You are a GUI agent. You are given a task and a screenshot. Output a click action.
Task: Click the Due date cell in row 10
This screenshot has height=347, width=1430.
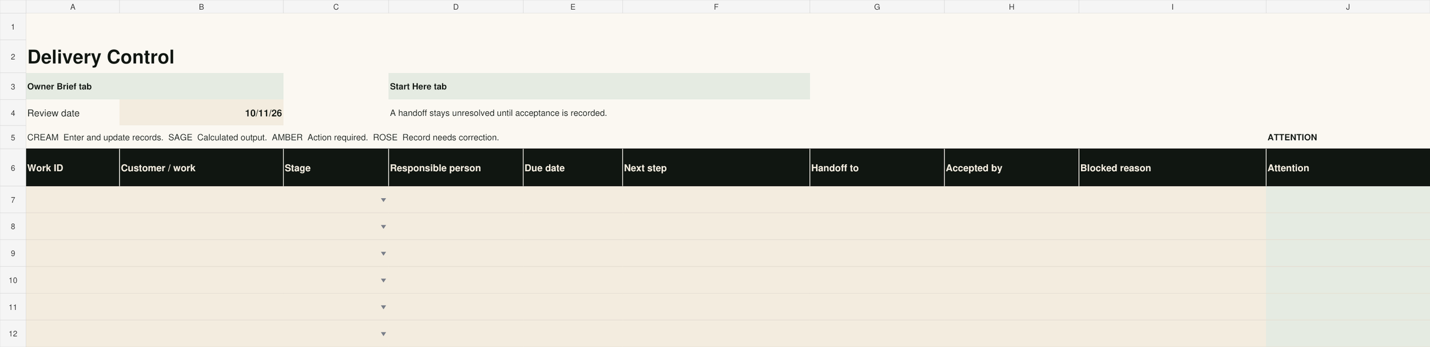pos(573,280)
